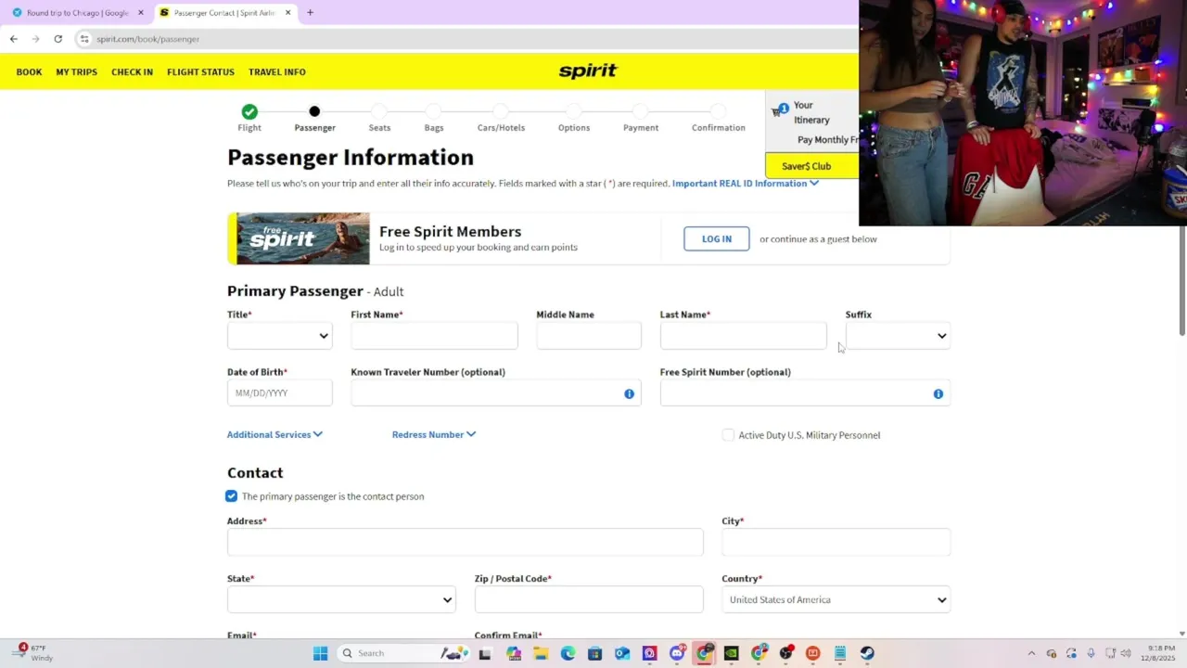
Task: Click the microphone tray icon
Action: [x=1091, y=653]
